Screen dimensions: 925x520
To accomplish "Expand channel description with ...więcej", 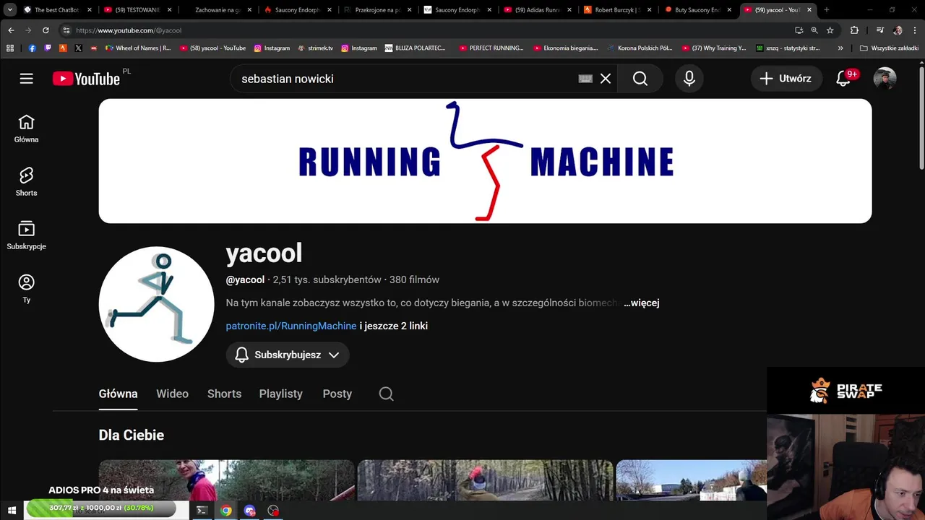I will pyautogui.click(x=642, y=303).
